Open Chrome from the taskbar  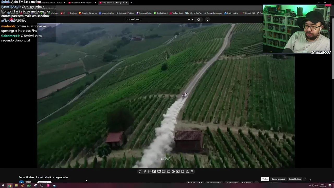(x=10, y=185)
